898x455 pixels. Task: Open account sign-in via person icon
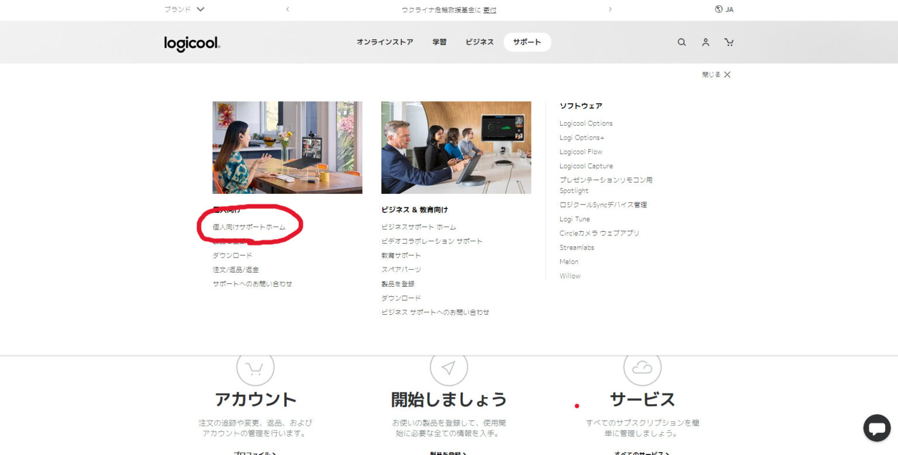[705, 42]
